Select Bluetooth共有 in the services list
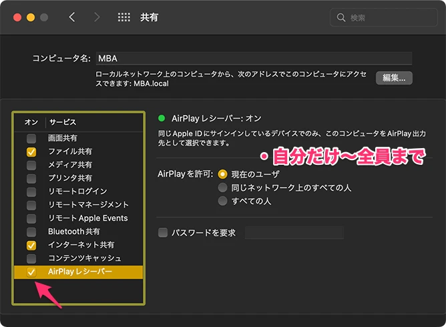446x327 pixels. [x=74, y=232]
